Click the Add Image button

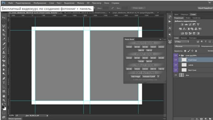(135, 76)
